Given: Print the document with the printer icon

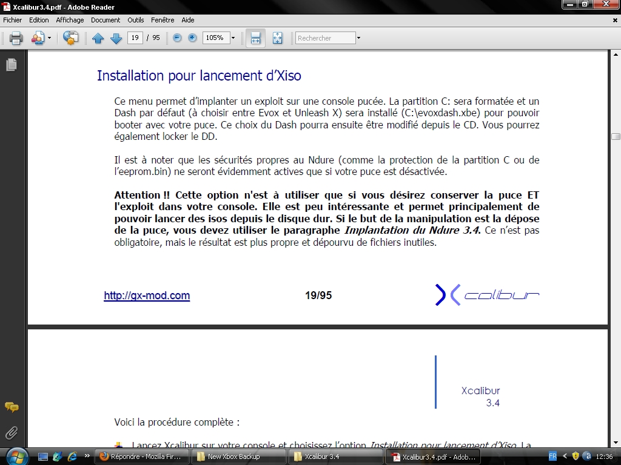Looking at the screenshot, I should 16,38.
